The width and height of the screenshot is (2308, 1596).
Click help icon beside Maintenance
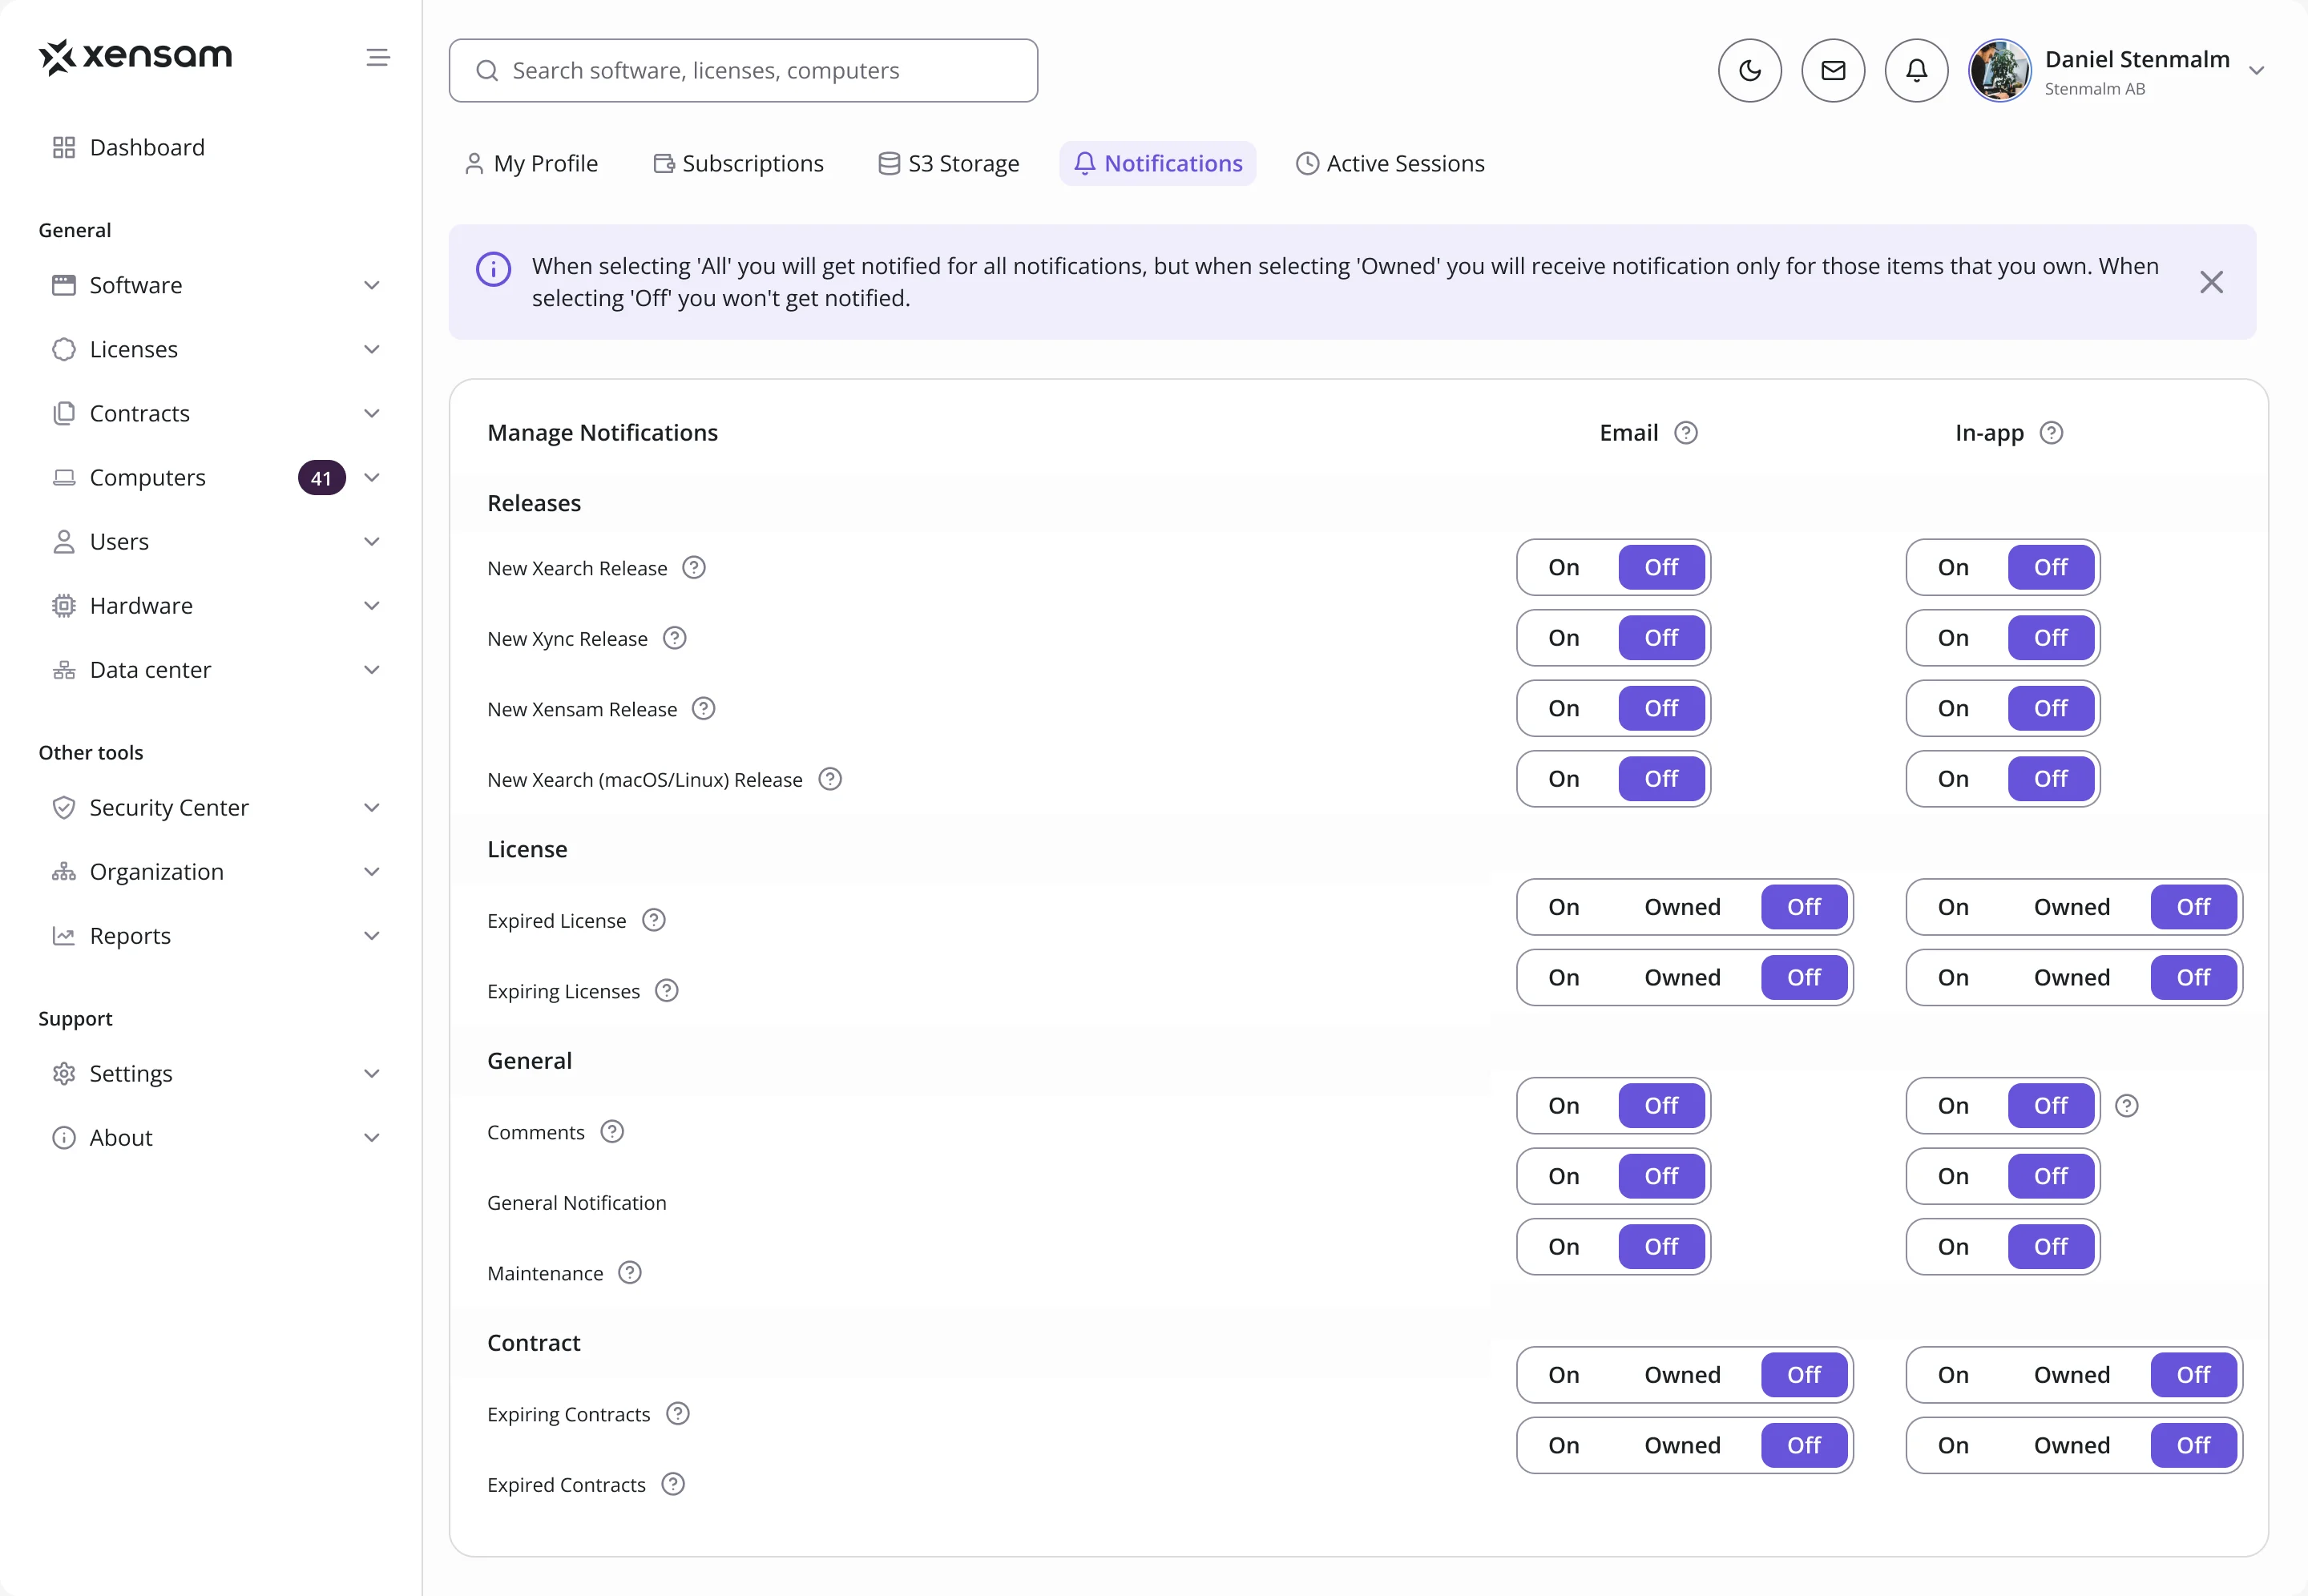pyautogui.click(x=630, y=1272)
